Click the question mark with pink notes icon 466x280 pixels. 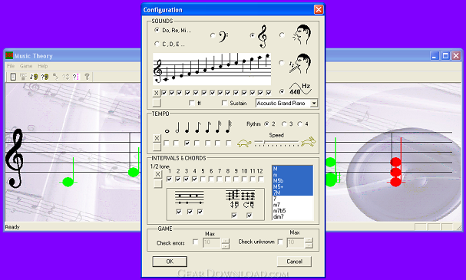pos(76,77)
